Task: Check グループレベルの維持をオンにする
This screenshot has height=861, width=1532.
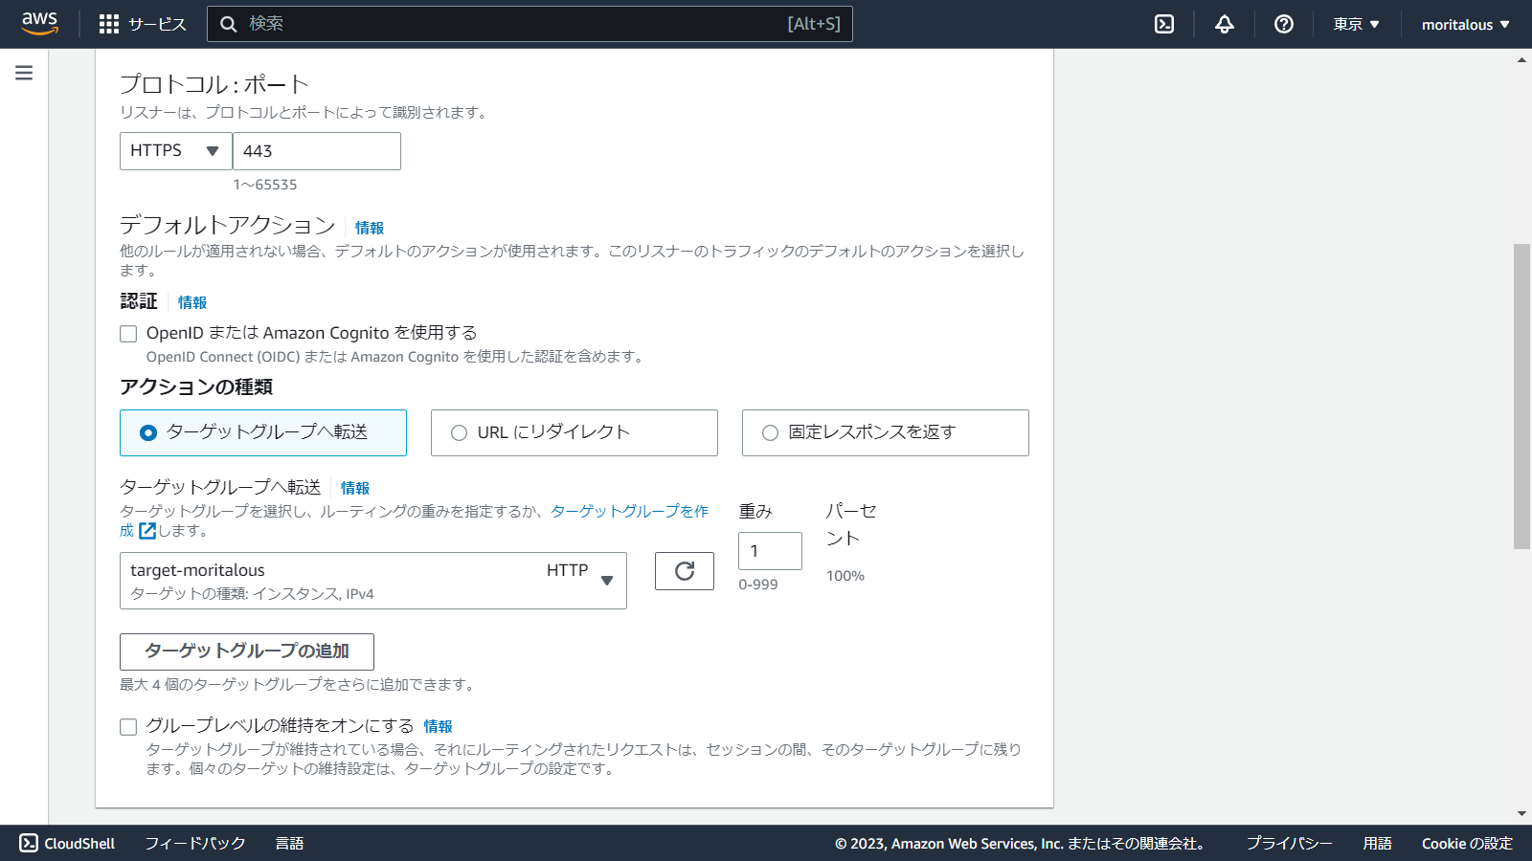Action: tap(128, 726)
